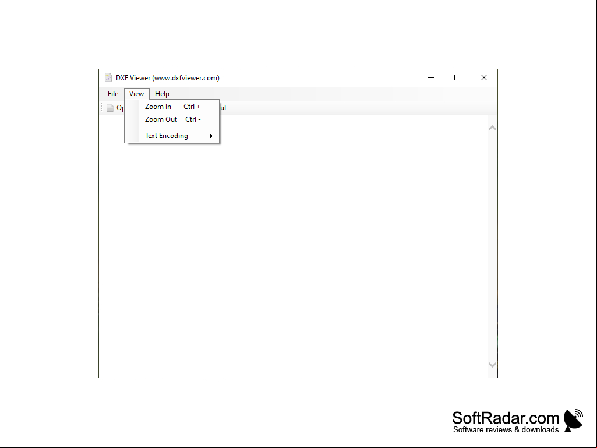The width and height of the screenshot is (597, 448).
Task: Click the DXF Viewer title bar app icon
Action: [x=108, y=77]
